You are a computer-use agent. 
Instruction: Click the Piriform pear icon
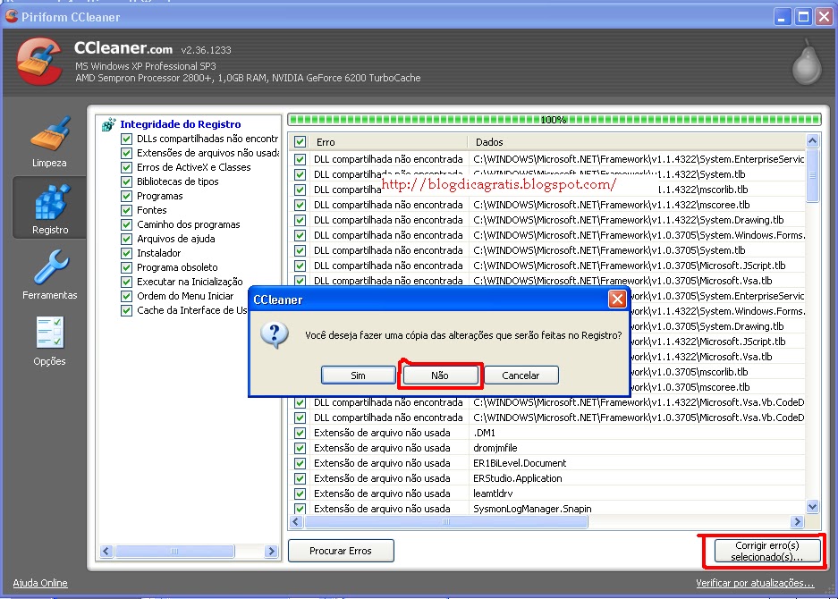click(807, 62)
